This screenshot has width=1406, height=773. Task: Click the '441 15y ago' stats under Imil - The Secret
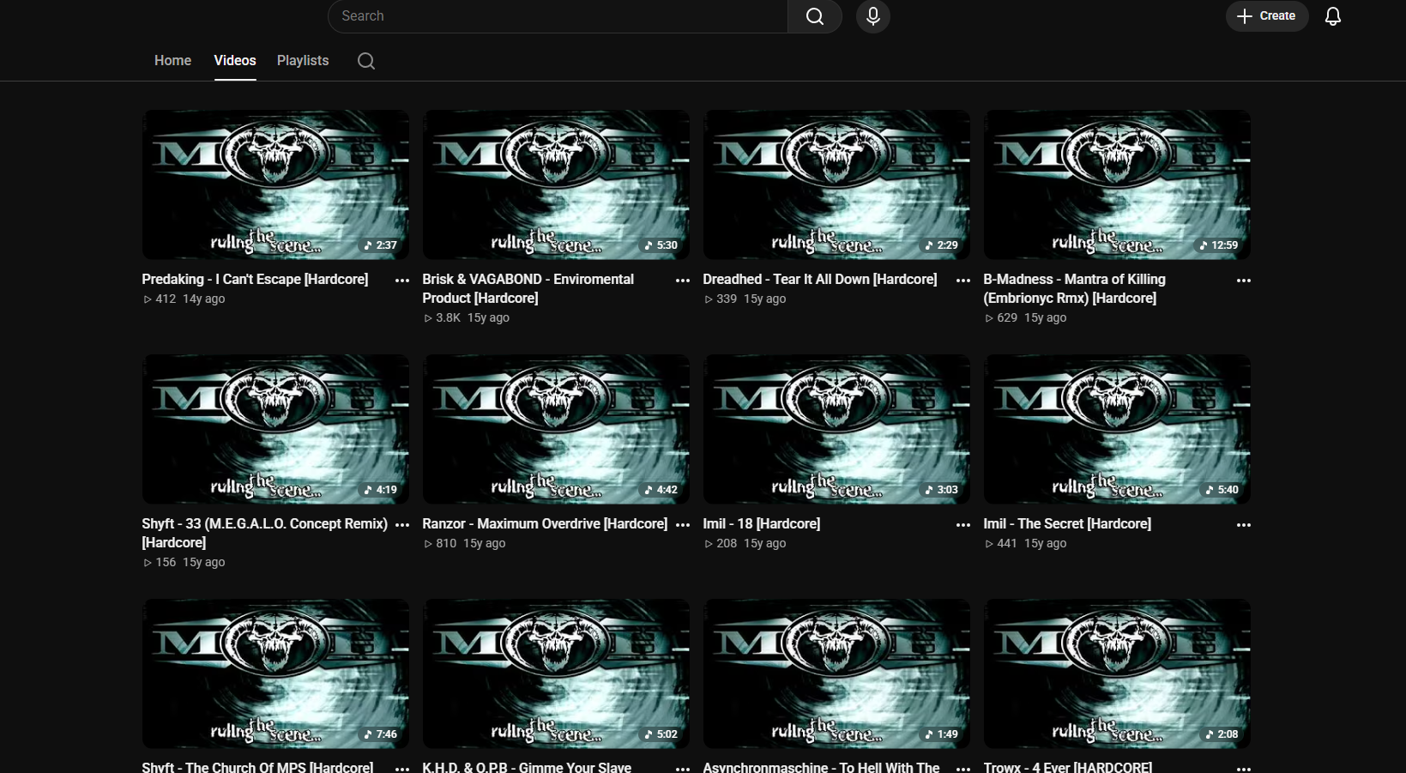click(x=1025, y=544)
